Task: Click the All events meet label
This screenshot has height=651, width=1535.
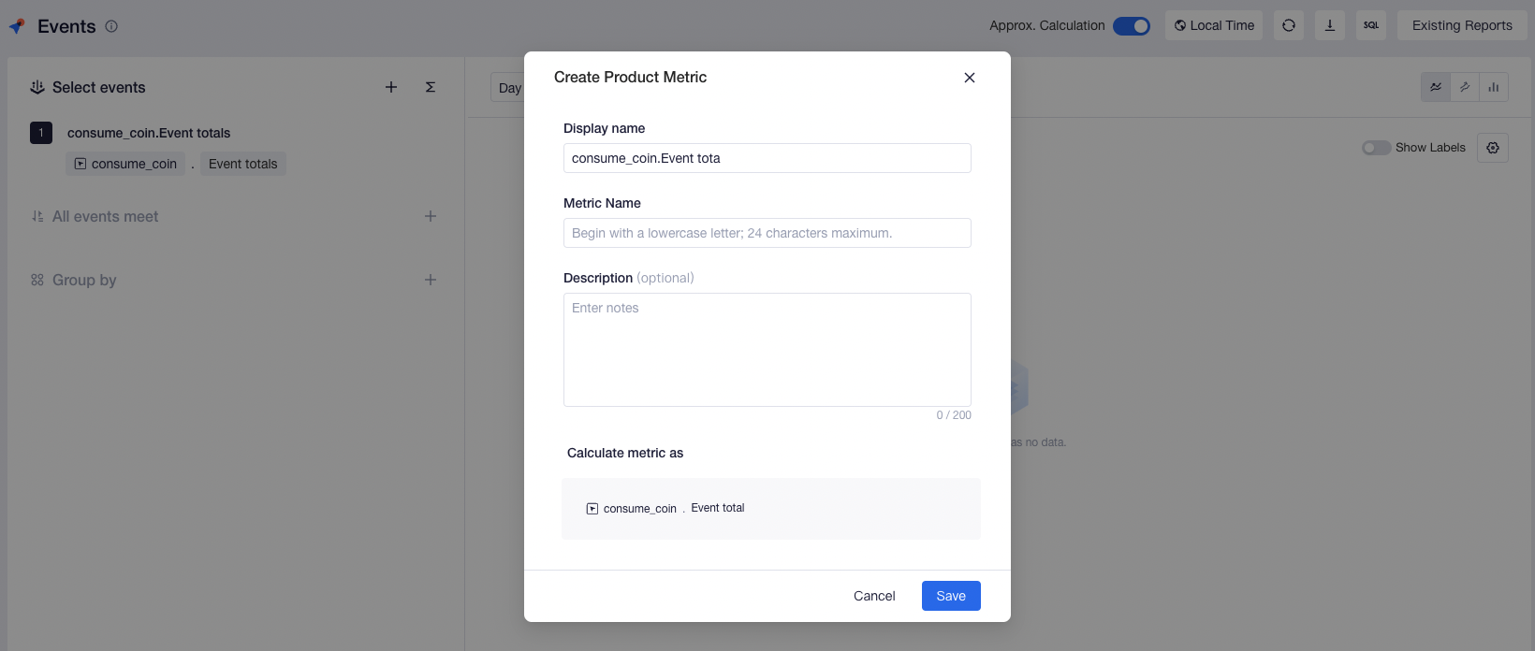Action: 105,216
